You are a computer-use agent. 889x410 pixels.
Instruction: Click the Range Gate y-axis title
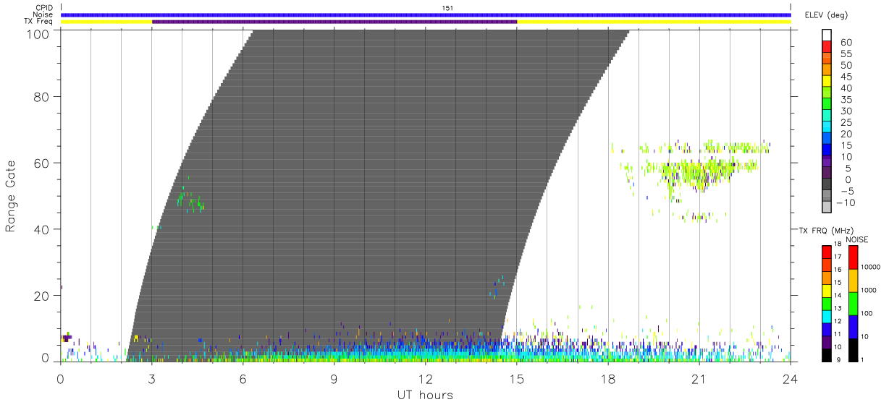coord(12,195)
